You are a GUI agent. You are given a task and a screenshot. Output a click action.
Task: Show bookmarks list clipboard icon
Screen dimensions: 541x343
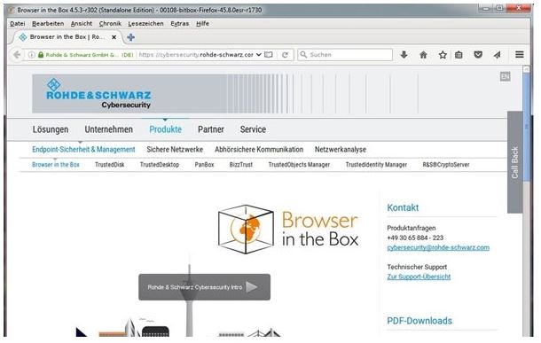[459, 55]
